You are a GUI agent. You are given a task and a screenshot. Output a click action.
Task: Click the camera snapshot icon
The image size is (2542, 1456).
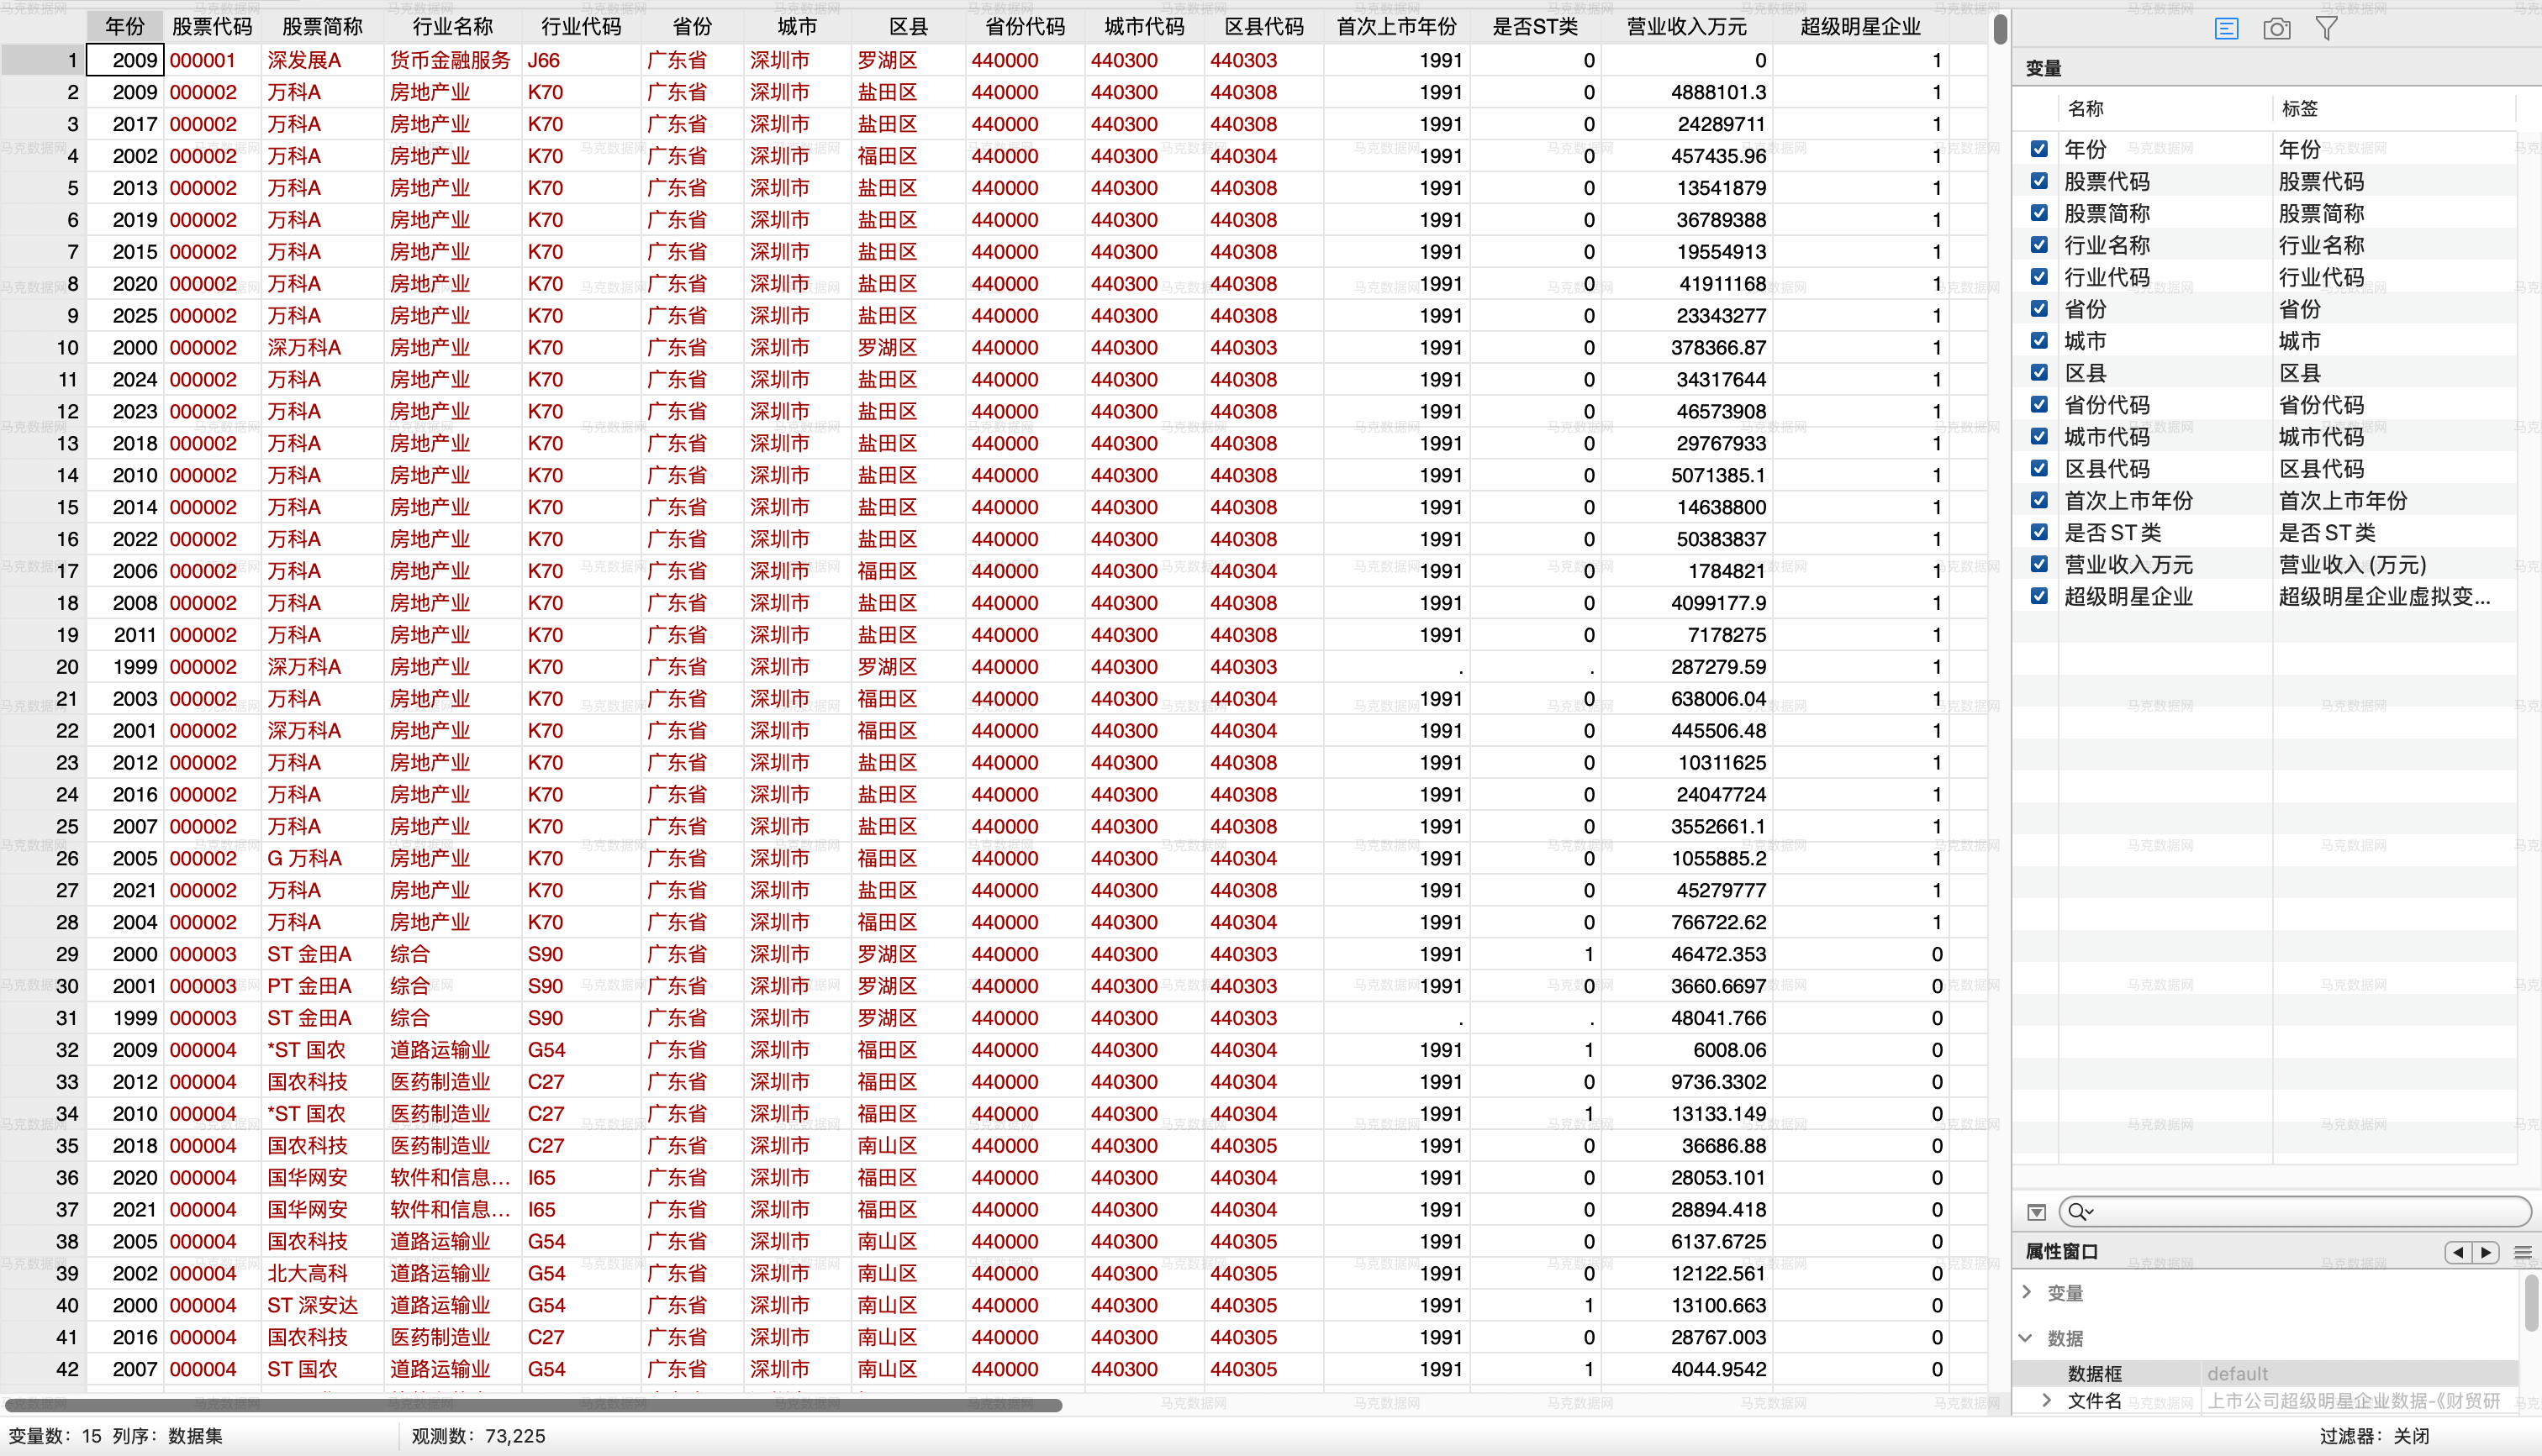pyautogui.click(x=2276, y=29)
